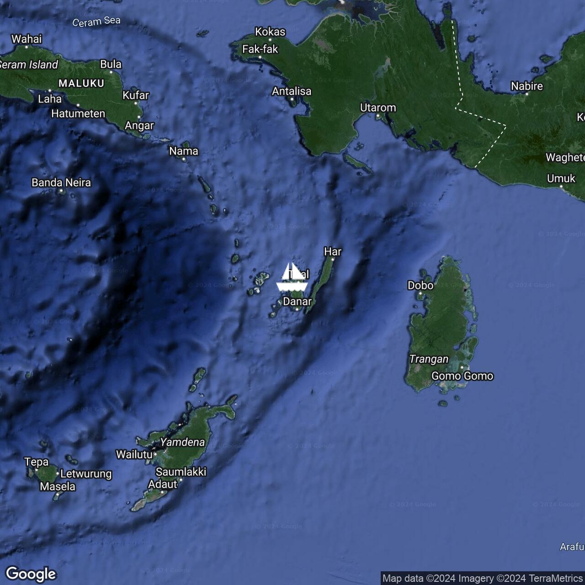Image resolution: width=585 pixels, height=585 pixels.
Task: Select the Utarom place label
Action: click(378, 108)
